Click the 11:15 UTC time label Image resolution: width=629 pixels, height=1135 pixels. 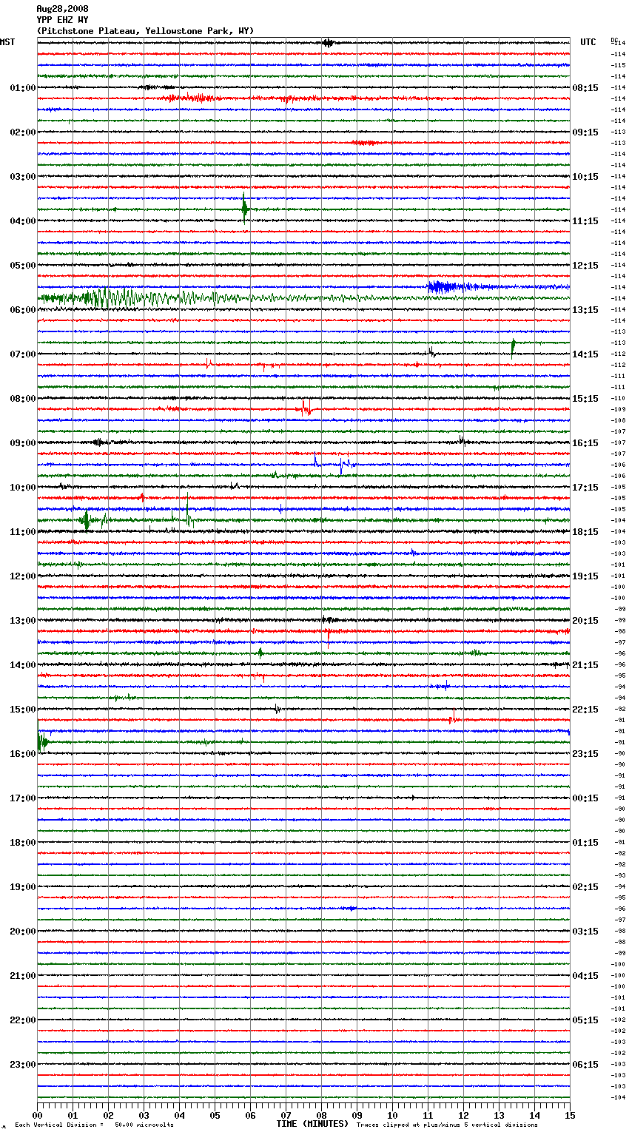pos(585,221)
